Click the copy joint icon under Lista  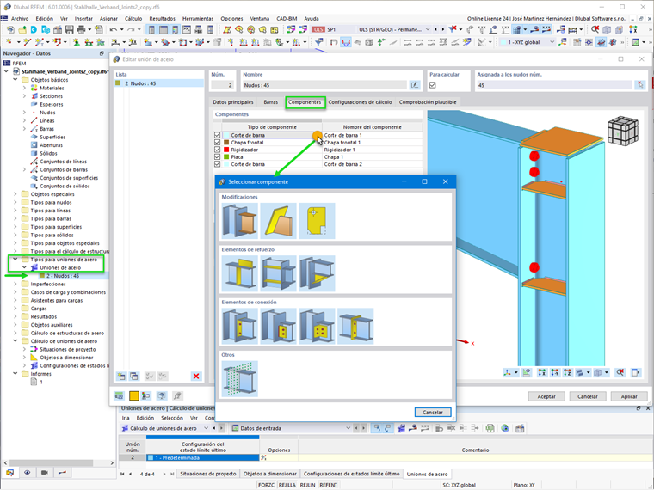coord(134,377)
